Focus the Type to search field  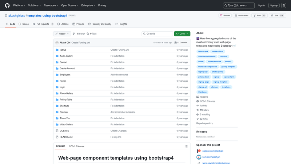pyautogui.click(x=239, y=5)
